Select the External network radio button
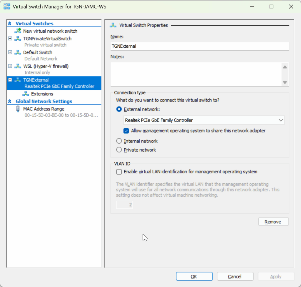The width and height of the screenshot is (301, 287). [119, 109]
